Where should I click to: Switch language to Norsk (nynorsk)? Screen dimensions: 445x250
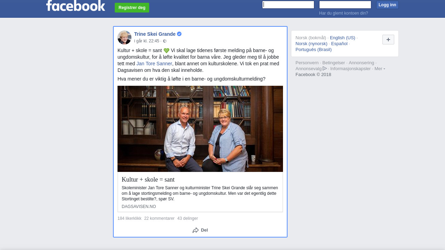311,44
